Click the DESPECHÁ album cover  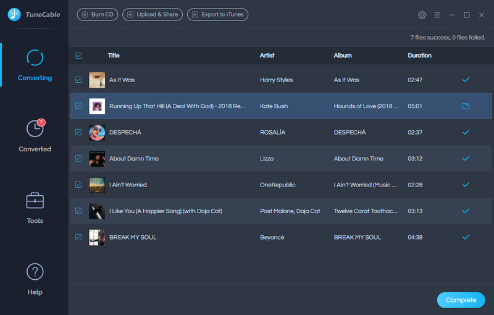coord(97,132)
